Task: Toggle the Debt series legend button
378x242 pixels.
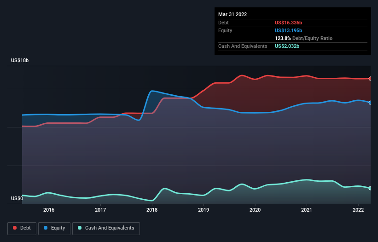Action: tap(22, 228)
